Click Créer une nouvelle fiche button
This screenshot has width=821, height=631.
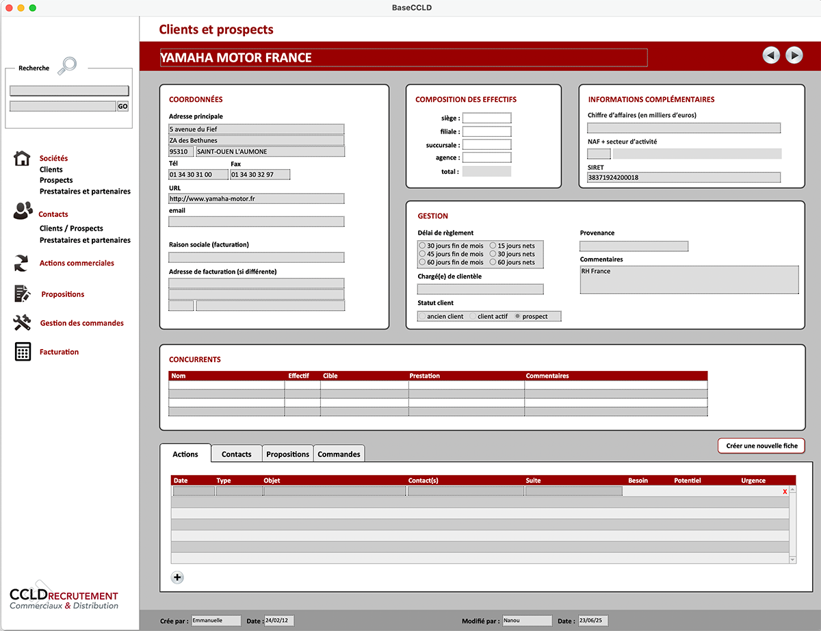[x=761, y=446]
